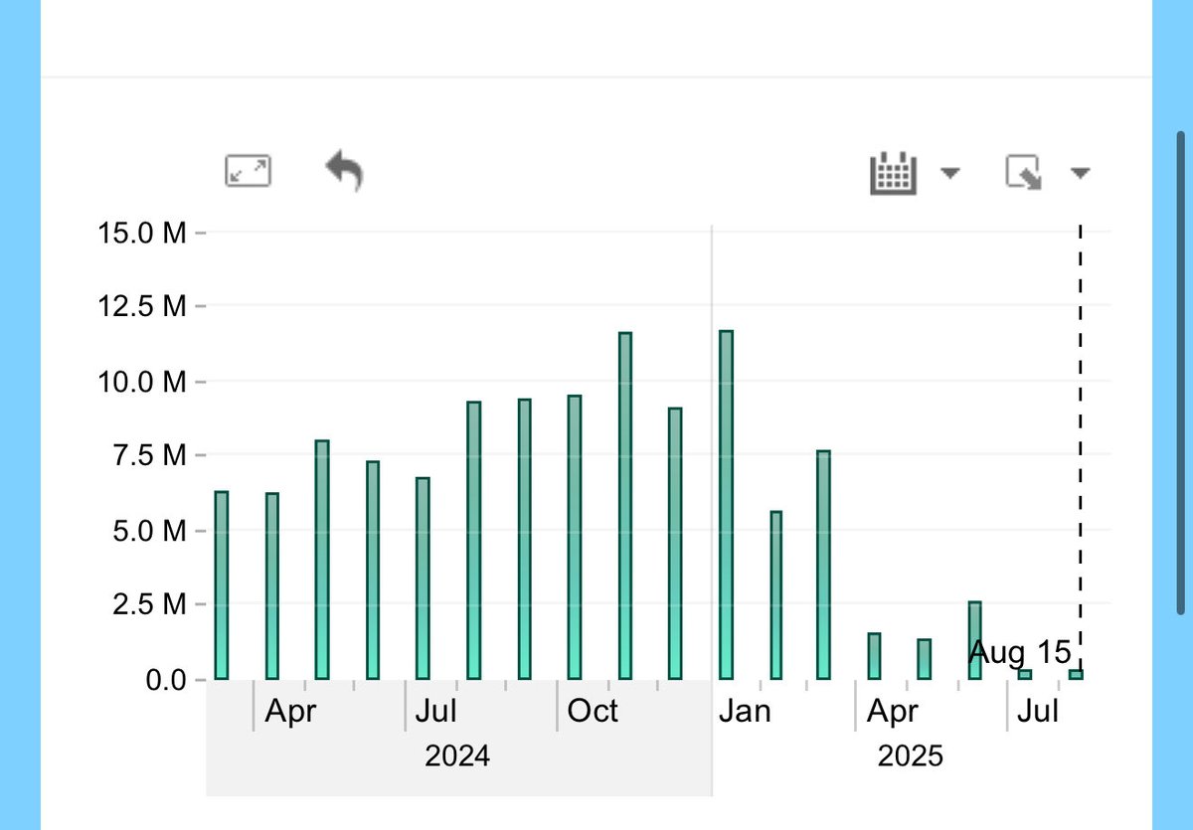The image size is (1193, 830).
Task: Click the 7.5 M y-axis label
Action: [150, 456]
